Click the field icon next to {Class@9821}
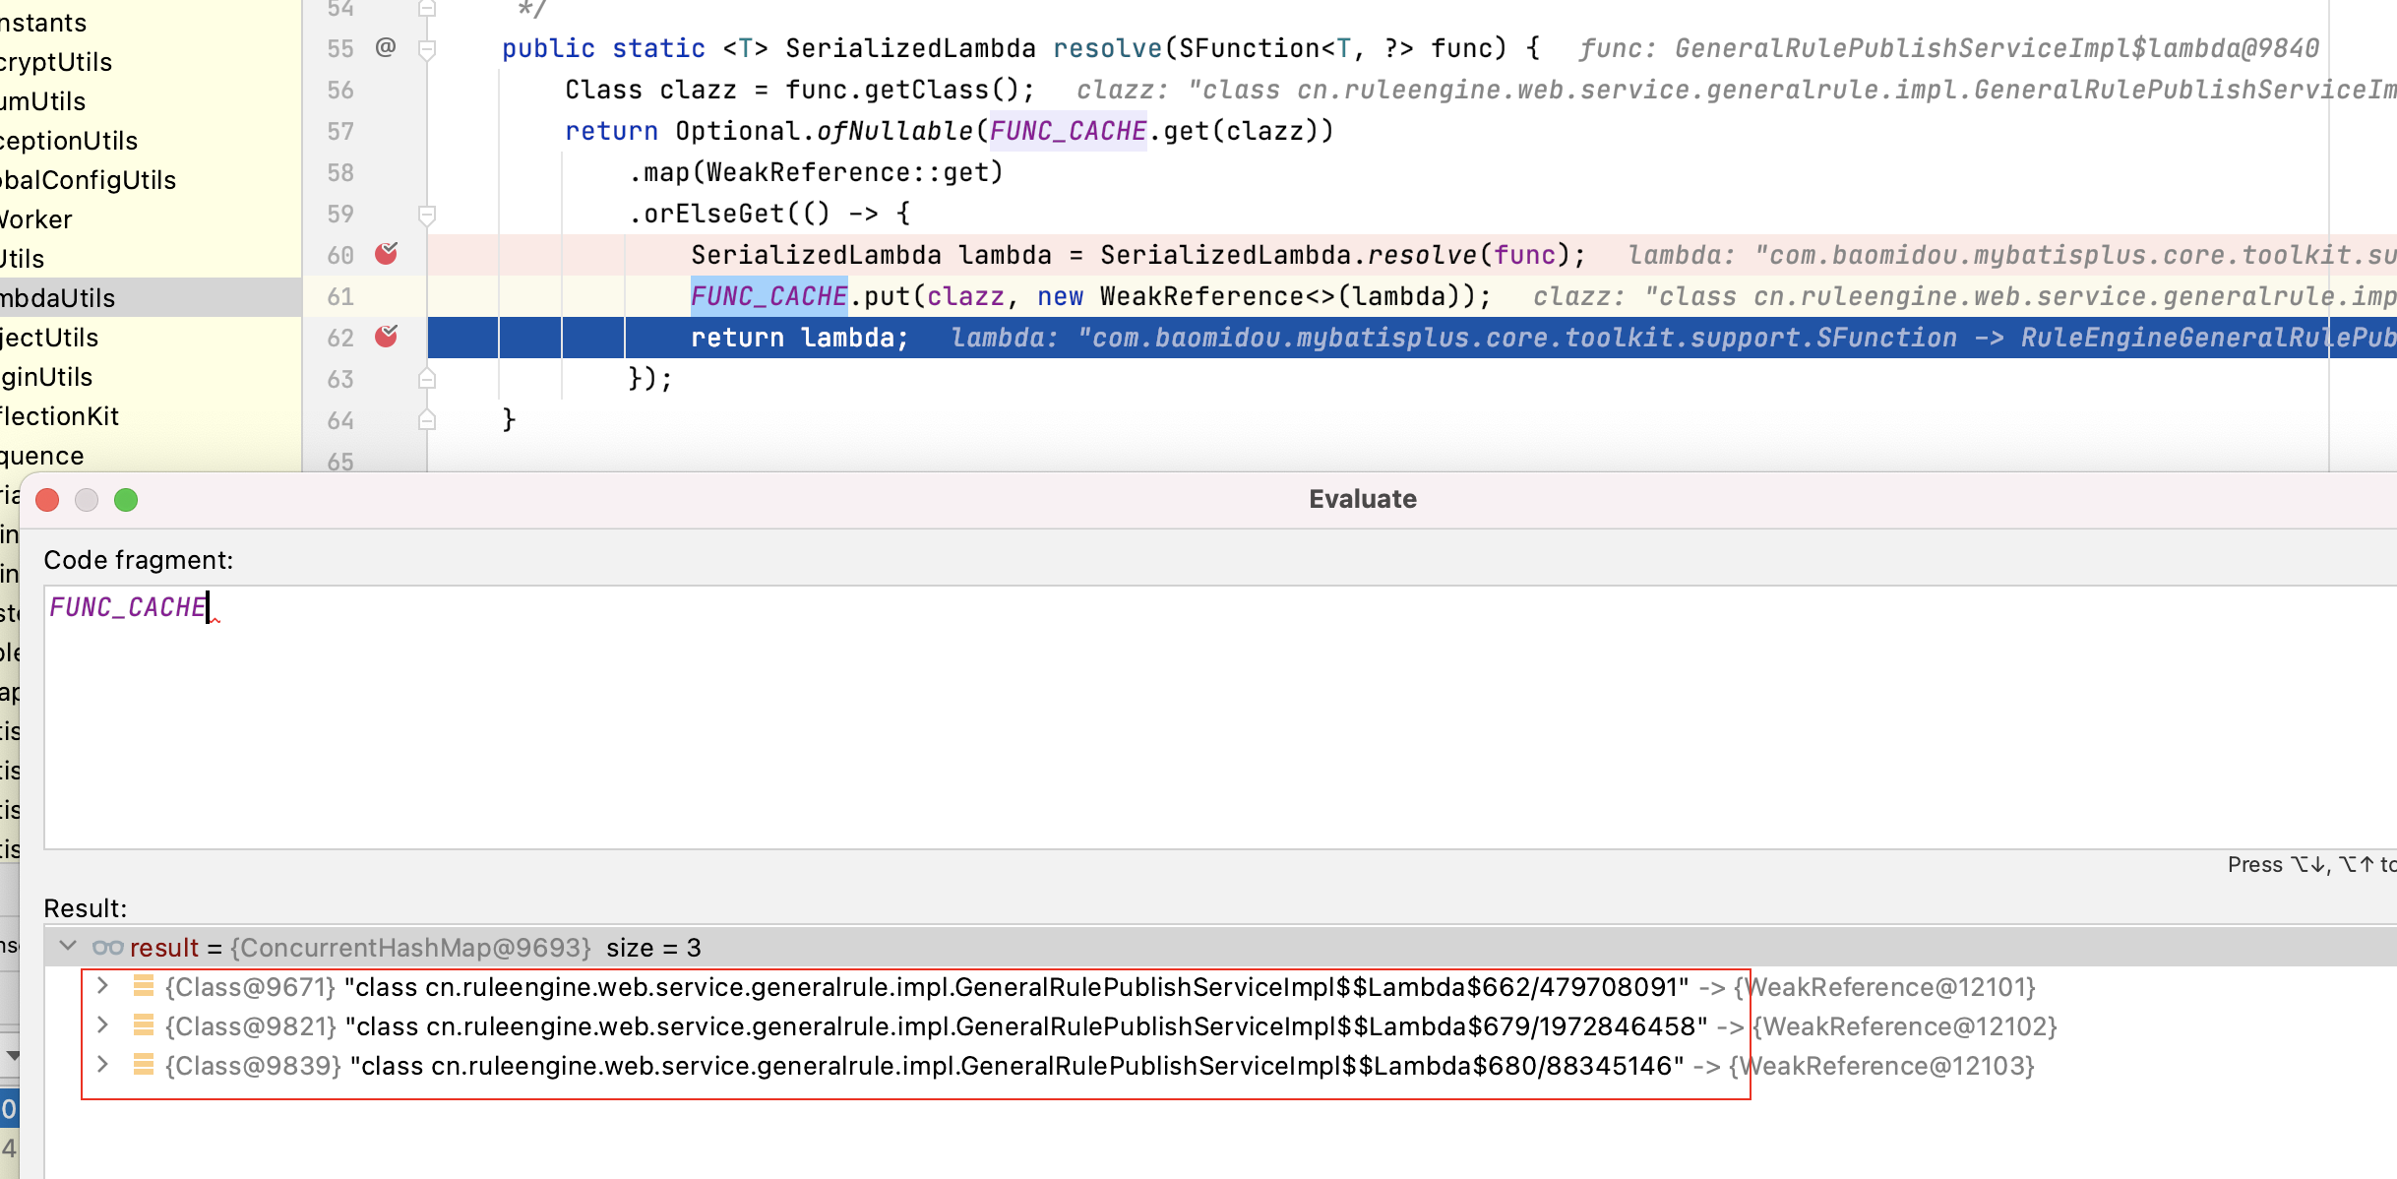Viewport: 2397px width, 1179px height. (x=143, y=1025)
